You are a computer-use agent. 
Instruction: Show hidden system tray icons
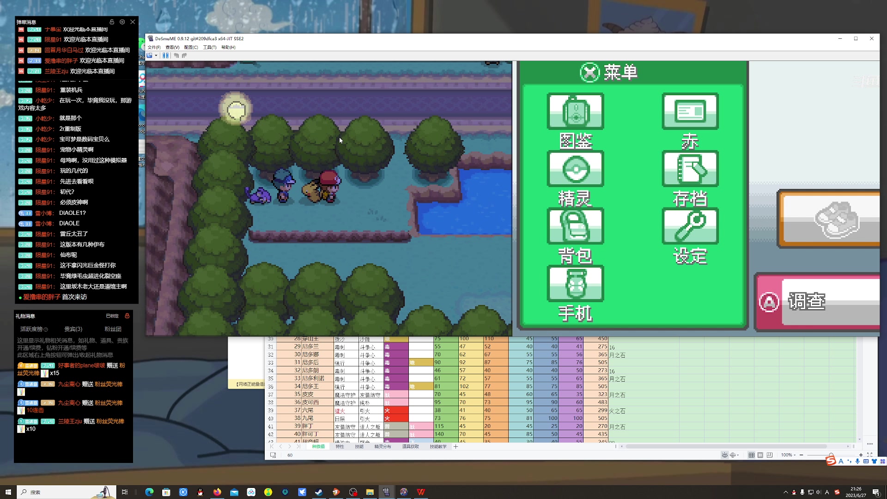pos(786,492)
